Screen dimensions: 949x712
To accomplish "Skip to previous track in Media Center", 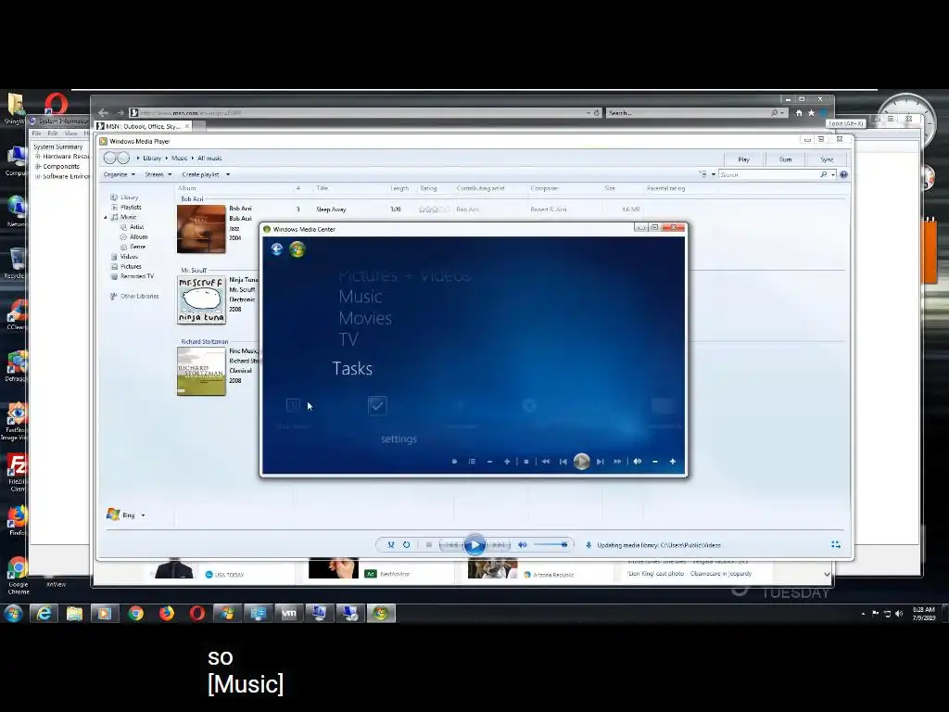I will pyautogui.click(x=563, y=462).
